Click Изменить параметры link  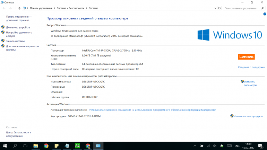(x=250, y=83)
